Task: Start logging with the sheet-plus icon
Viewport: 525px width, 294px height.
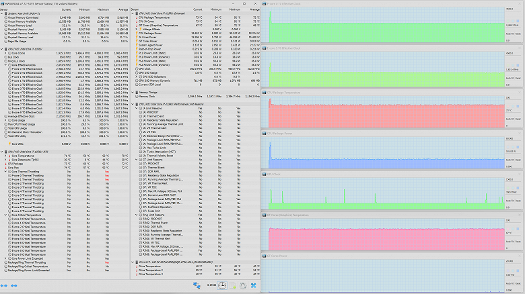Action: click(x=233, y=285)
